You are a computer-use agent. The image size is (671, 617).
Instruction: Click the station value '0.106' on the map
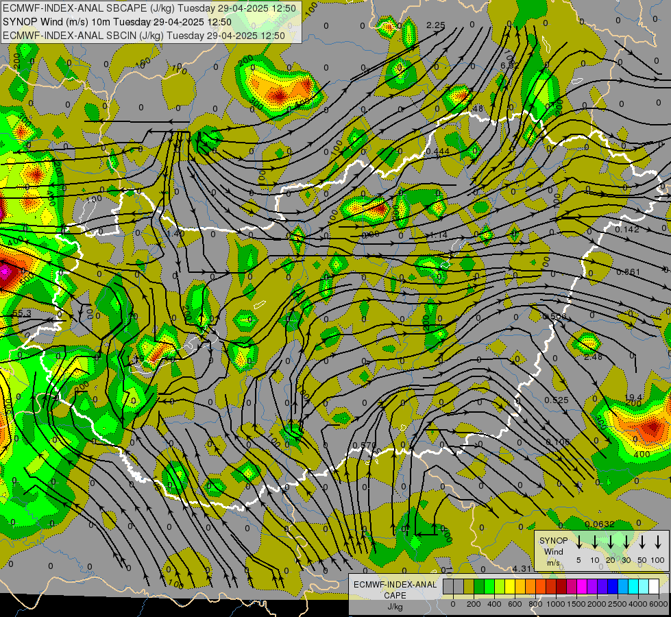tap(558, 442)
